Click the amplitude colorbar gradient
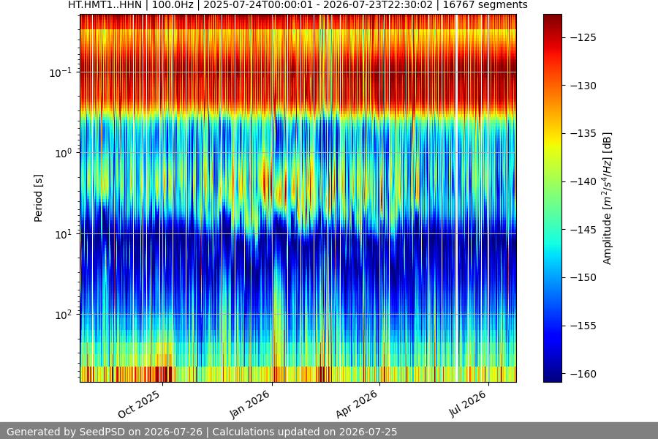 point(552,198)
